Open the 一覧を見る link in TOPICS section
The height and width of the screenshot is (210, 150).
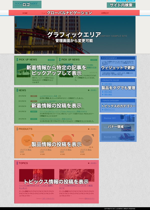coord(92,163)
